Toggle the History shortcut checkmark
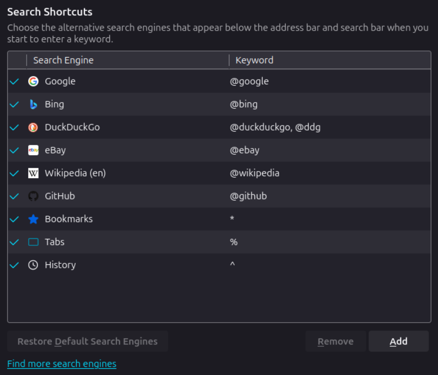Screen dimensions: 438x375 (x=14, y=265)
